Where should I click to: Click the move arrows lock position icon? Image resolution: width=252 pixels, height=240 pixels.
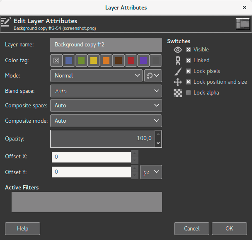178,82
